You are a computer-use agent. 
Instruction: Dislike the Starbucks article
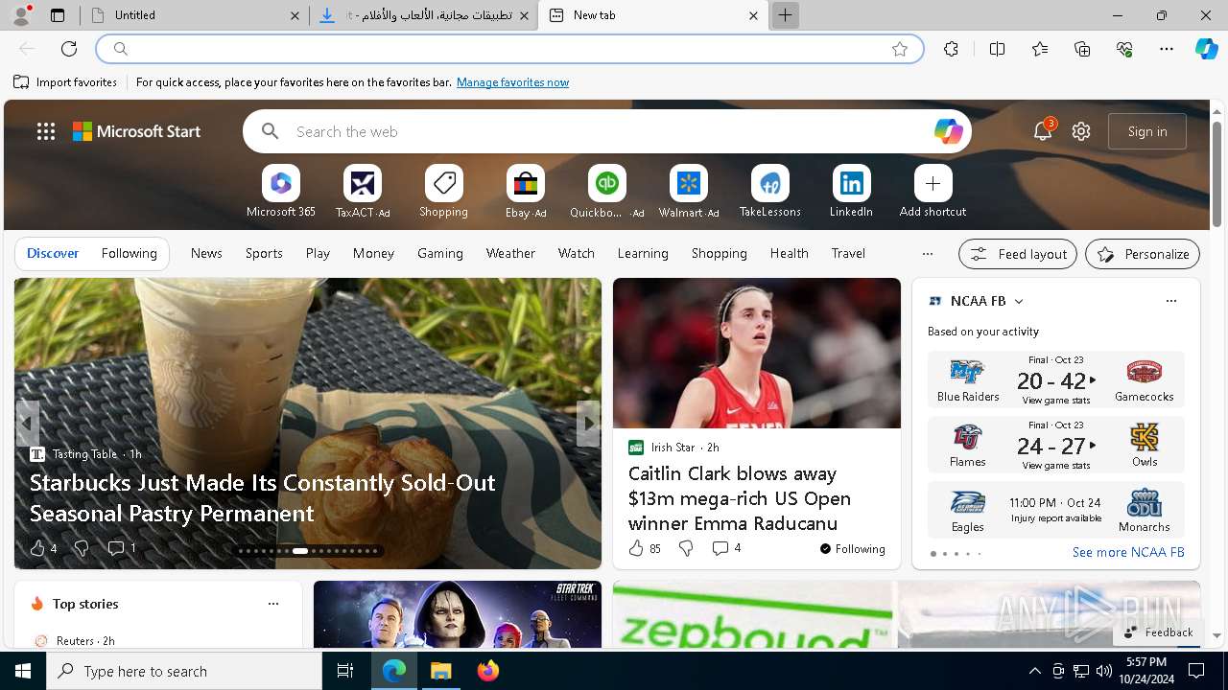pos(82,548)
